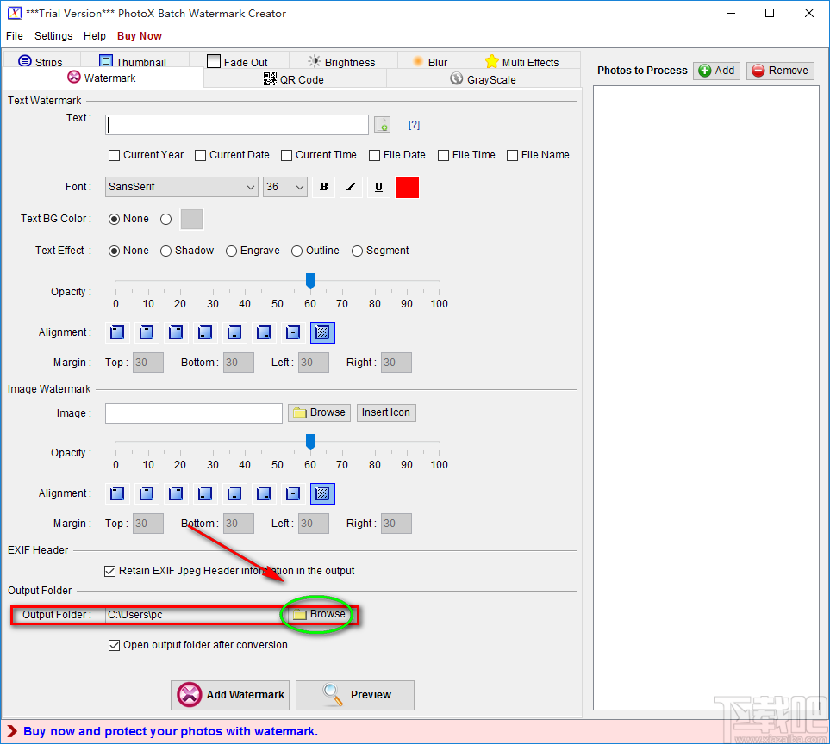Click the text watermark Opacity slider handle
Screen dimensions: 830x744
tap(311, 281)
